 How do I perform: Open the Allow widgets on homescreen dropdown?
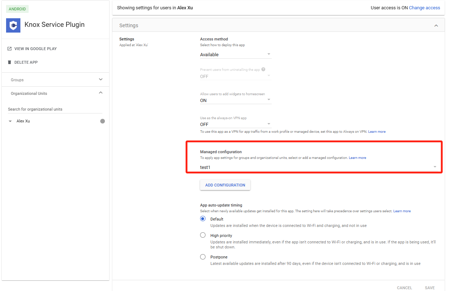coord(236,100)
